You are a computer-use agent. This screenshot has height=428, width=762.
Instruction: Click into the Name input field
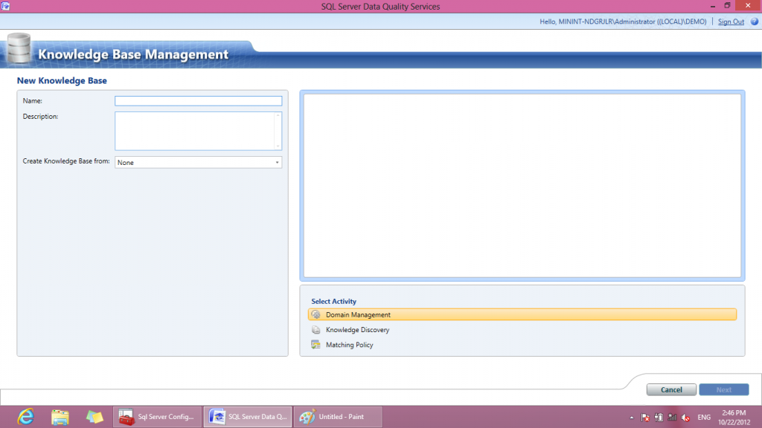(198, 101)
